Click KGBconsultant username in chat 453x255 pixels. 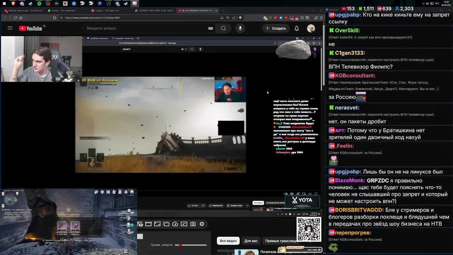pyautogui.click(x=355, y=75)
